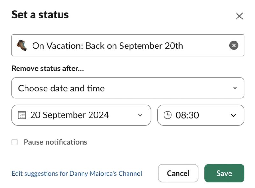Click Save to apply the status
The width and height of the screenshot is (255, 188).
224,173
